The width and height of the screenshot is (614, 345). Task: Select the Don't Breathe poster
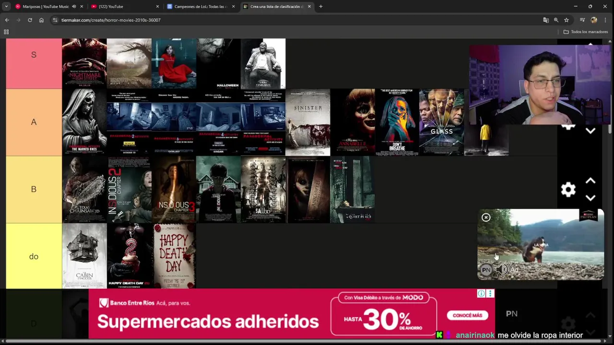tap(397, 122)
